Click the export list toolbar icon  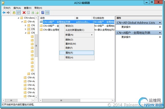click(37, 13)
